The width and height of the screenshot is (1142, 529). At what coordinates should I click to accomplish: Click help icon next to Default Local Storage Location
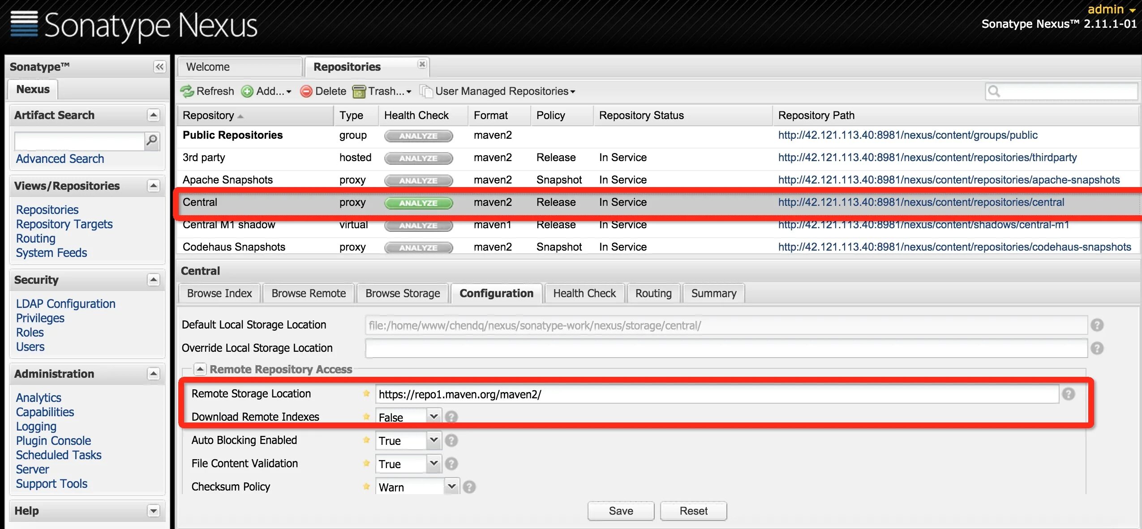(1097, 325)
